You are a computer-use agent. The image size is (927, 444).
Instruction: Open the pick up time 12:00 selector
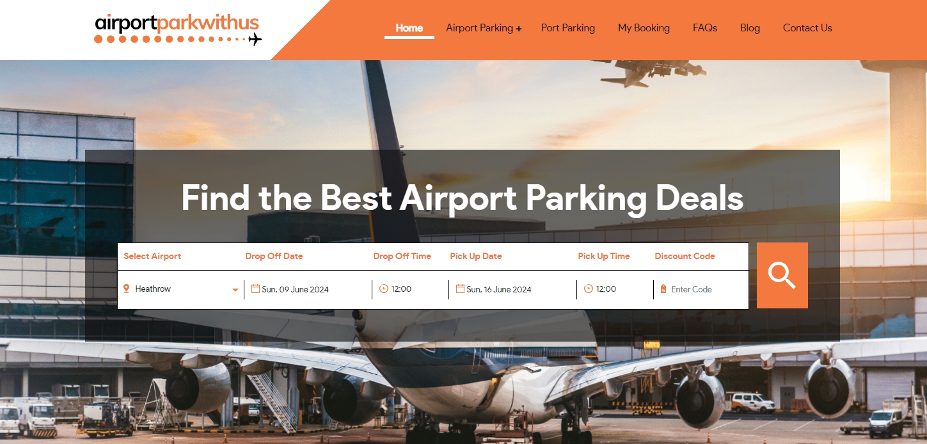(x=615, y=289)
